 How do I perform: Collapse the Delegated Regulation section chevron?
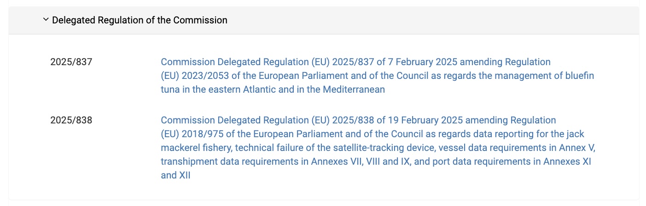tap(46, 20)
